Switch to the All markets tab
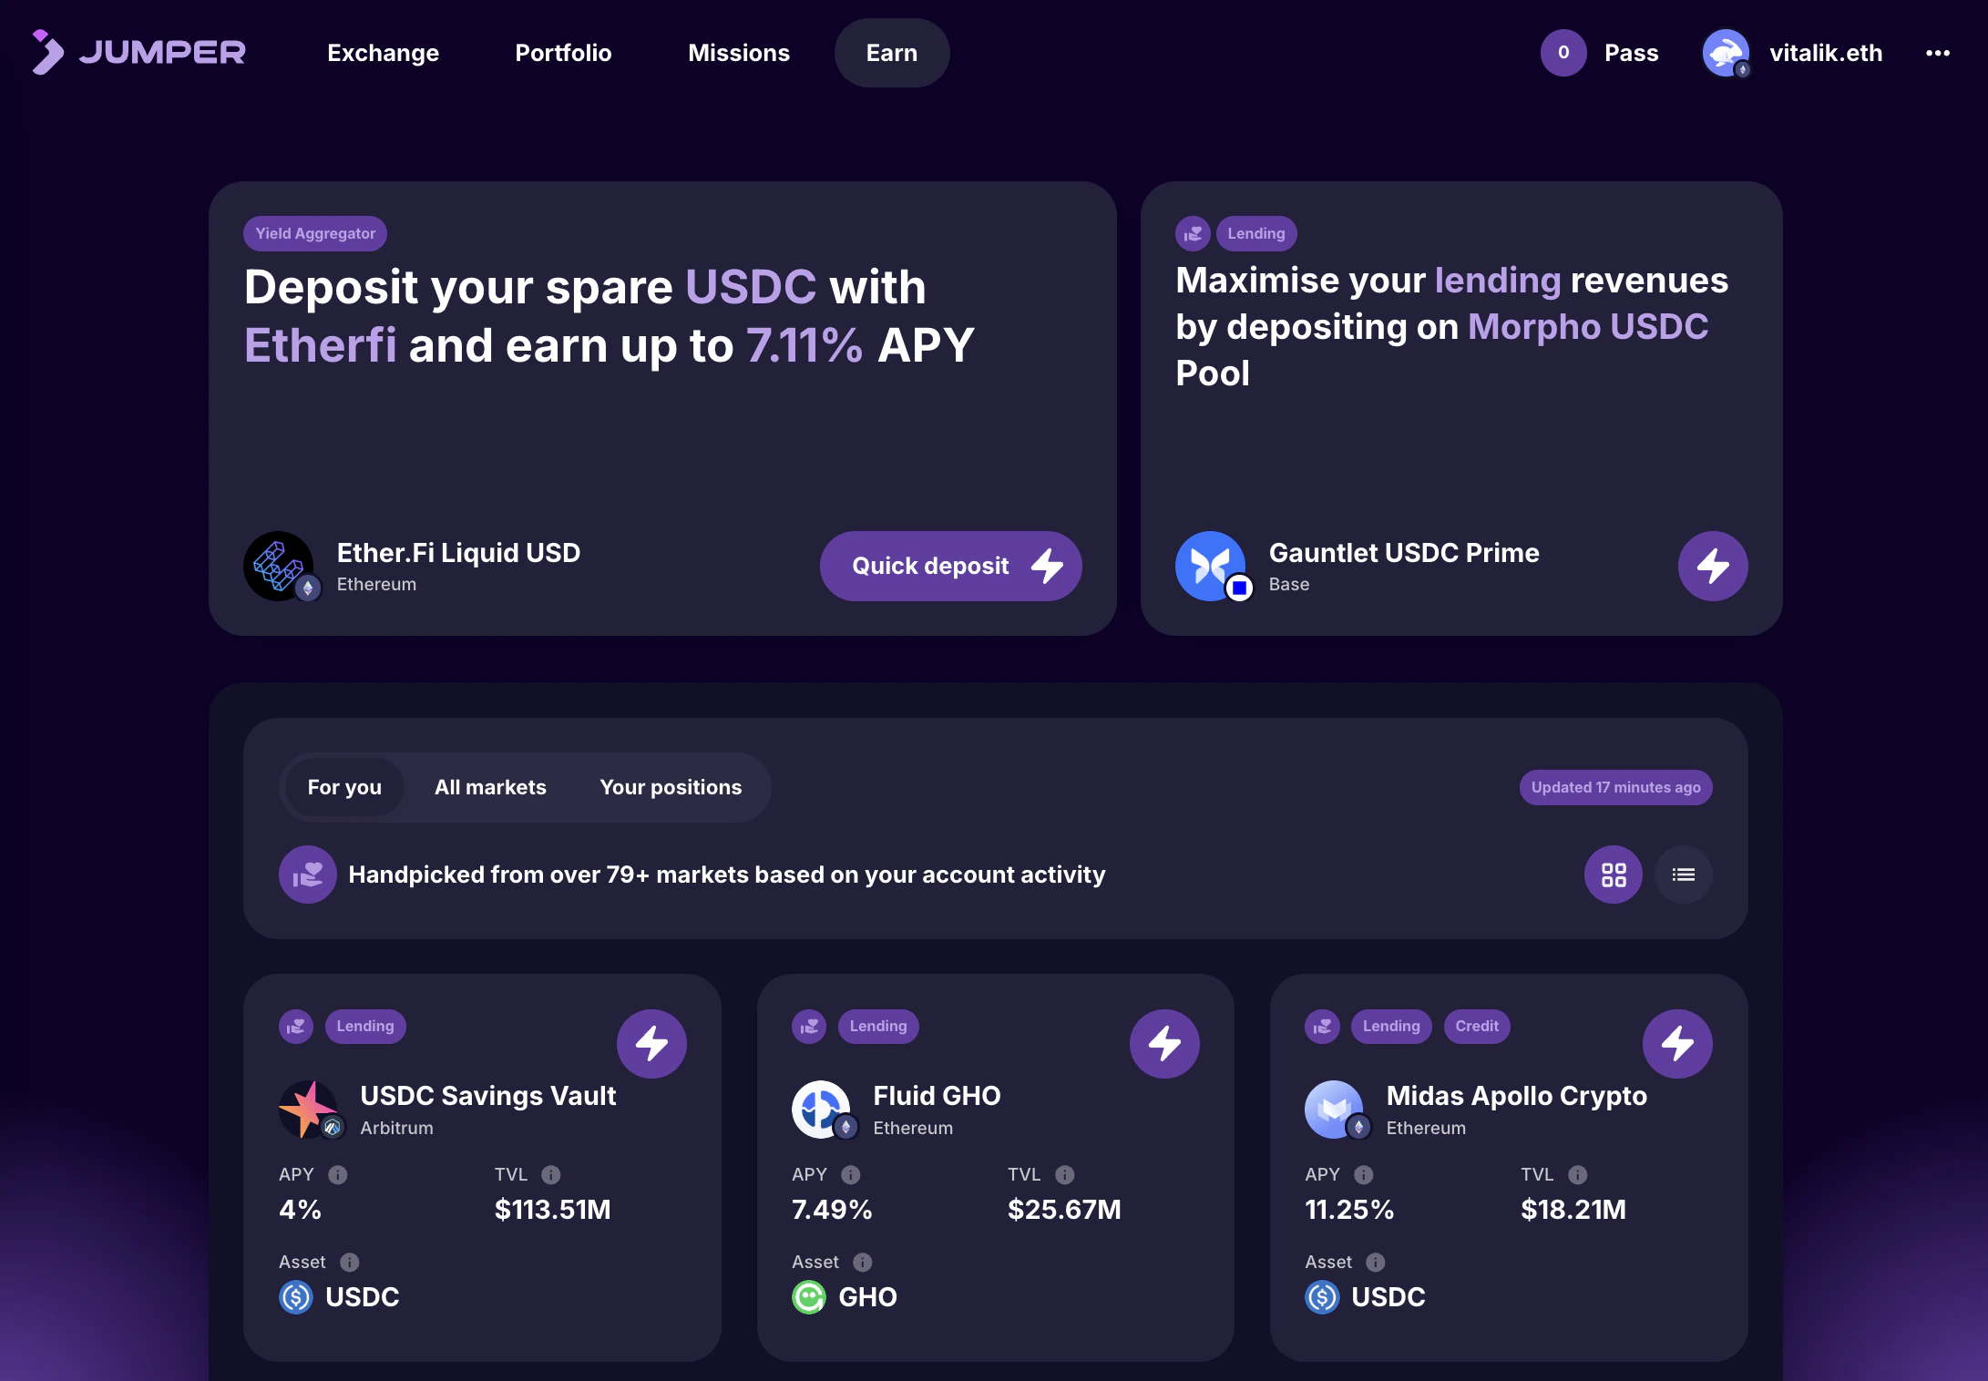The image size is (1988, 1381). point(490,787)
